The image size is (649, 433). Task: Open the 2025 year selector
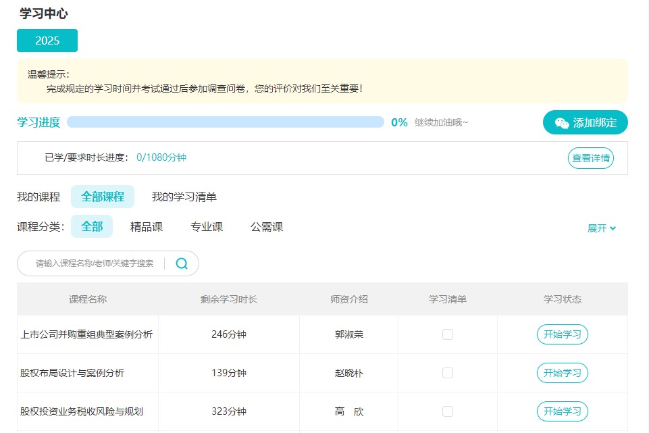(47, 41)
